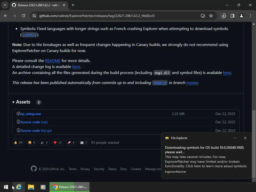This screenshot has width=256, height=192.
Task: Click the ep_setup.exe package icon
Action: coord(18,114)
